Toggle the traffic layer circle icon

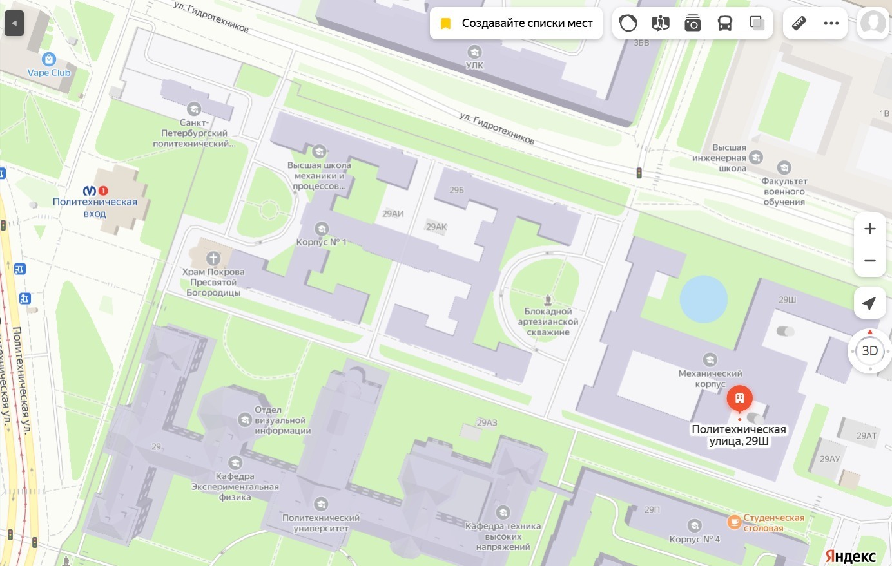click(628, 24)
